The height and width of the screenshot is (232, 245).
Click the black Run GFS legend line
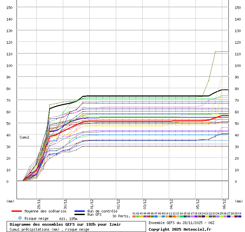coord(79,214)
